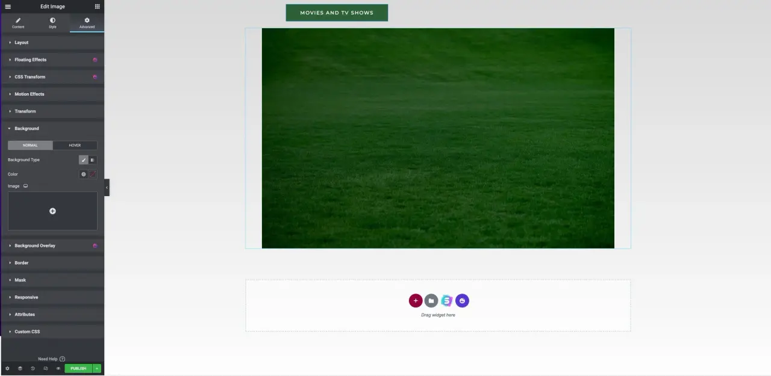Expand the Custom CSS section
The width and height of the screenshot is (771, 376).
pyautogui.click(x=52, y=331)
